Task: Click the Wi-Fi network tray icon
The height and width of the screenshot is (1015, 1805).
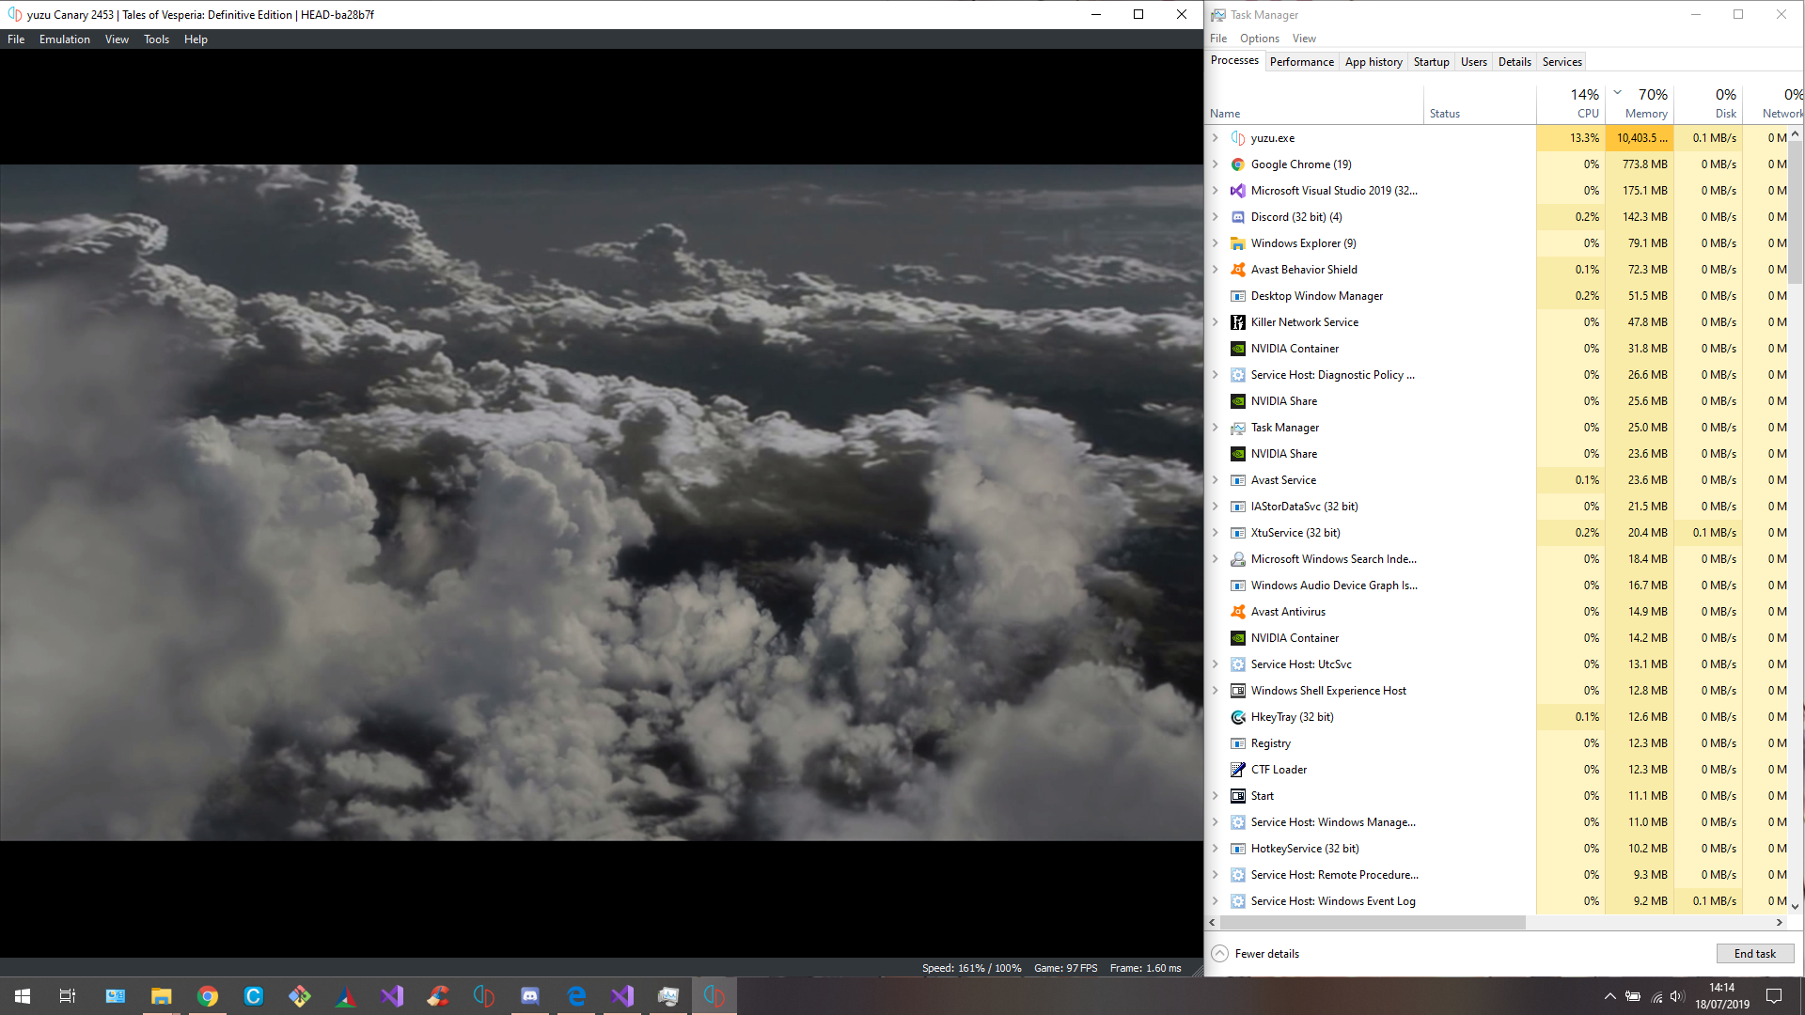Action: (x=1656, y=996)
